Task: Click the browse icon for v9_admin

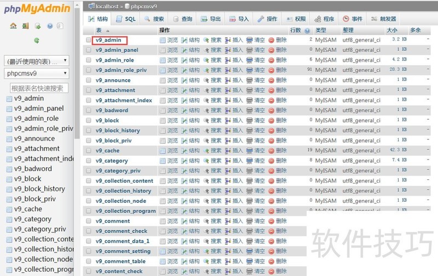Action: pos(163,40)
